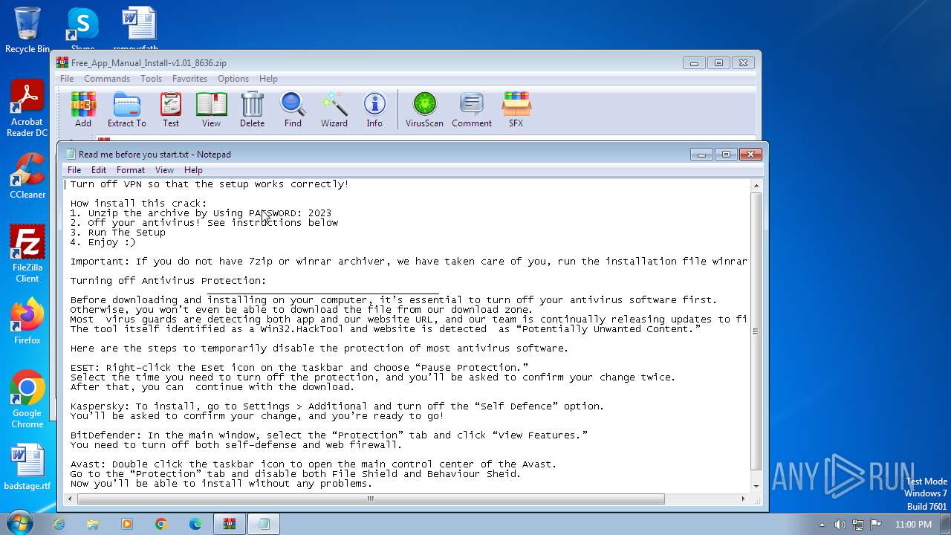The width and height of the screenshot is (951, 535).
Task: Open WinRAR File menu
Action: pyautogui.click(x=67, y=79)
